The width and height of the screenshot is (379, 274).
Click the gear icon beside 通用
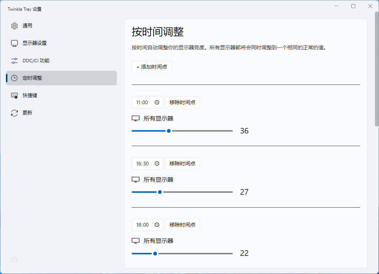click(x=14, y=26)
